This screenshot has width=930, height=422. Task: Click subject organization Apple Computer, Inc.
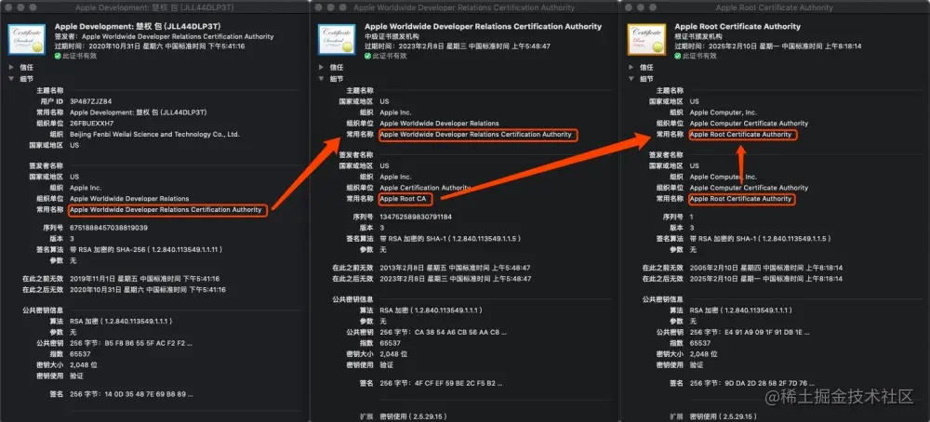point(724,112)
